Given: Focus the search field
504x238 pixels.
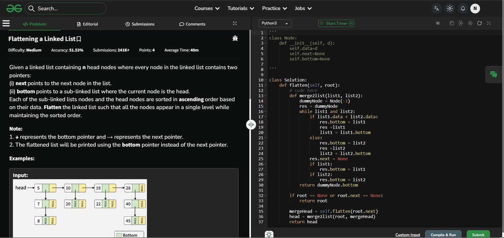Looking at the screenshot, I should coord(66,8).
